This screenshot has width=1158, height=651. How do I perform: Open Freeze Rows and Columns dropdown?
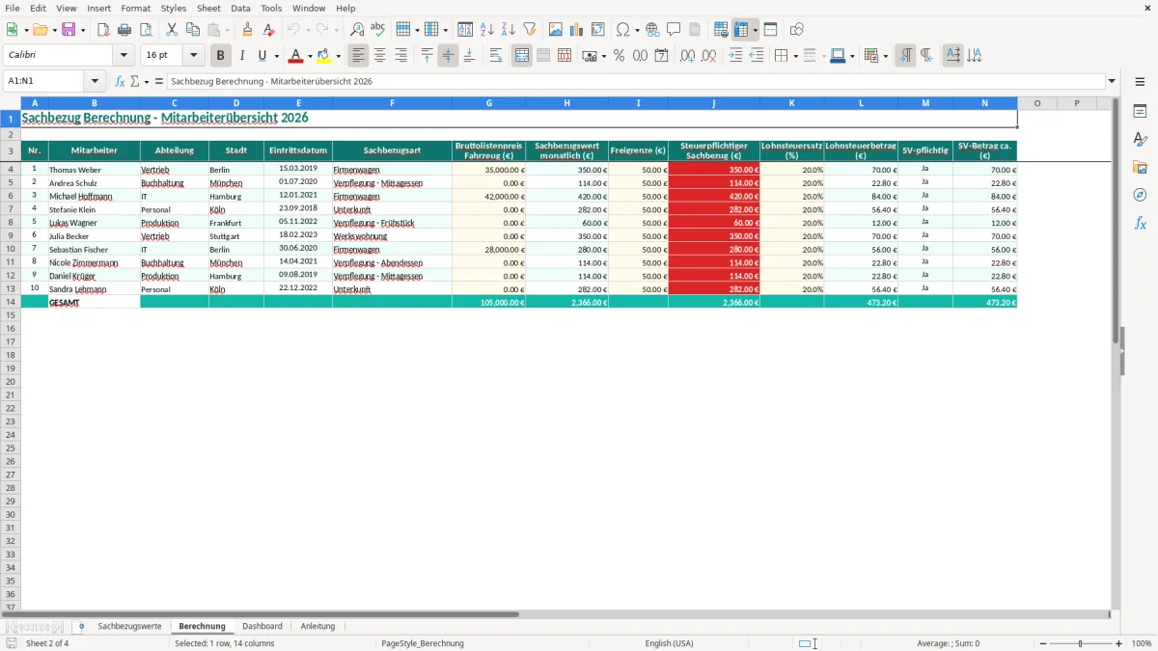click(756, 30)
